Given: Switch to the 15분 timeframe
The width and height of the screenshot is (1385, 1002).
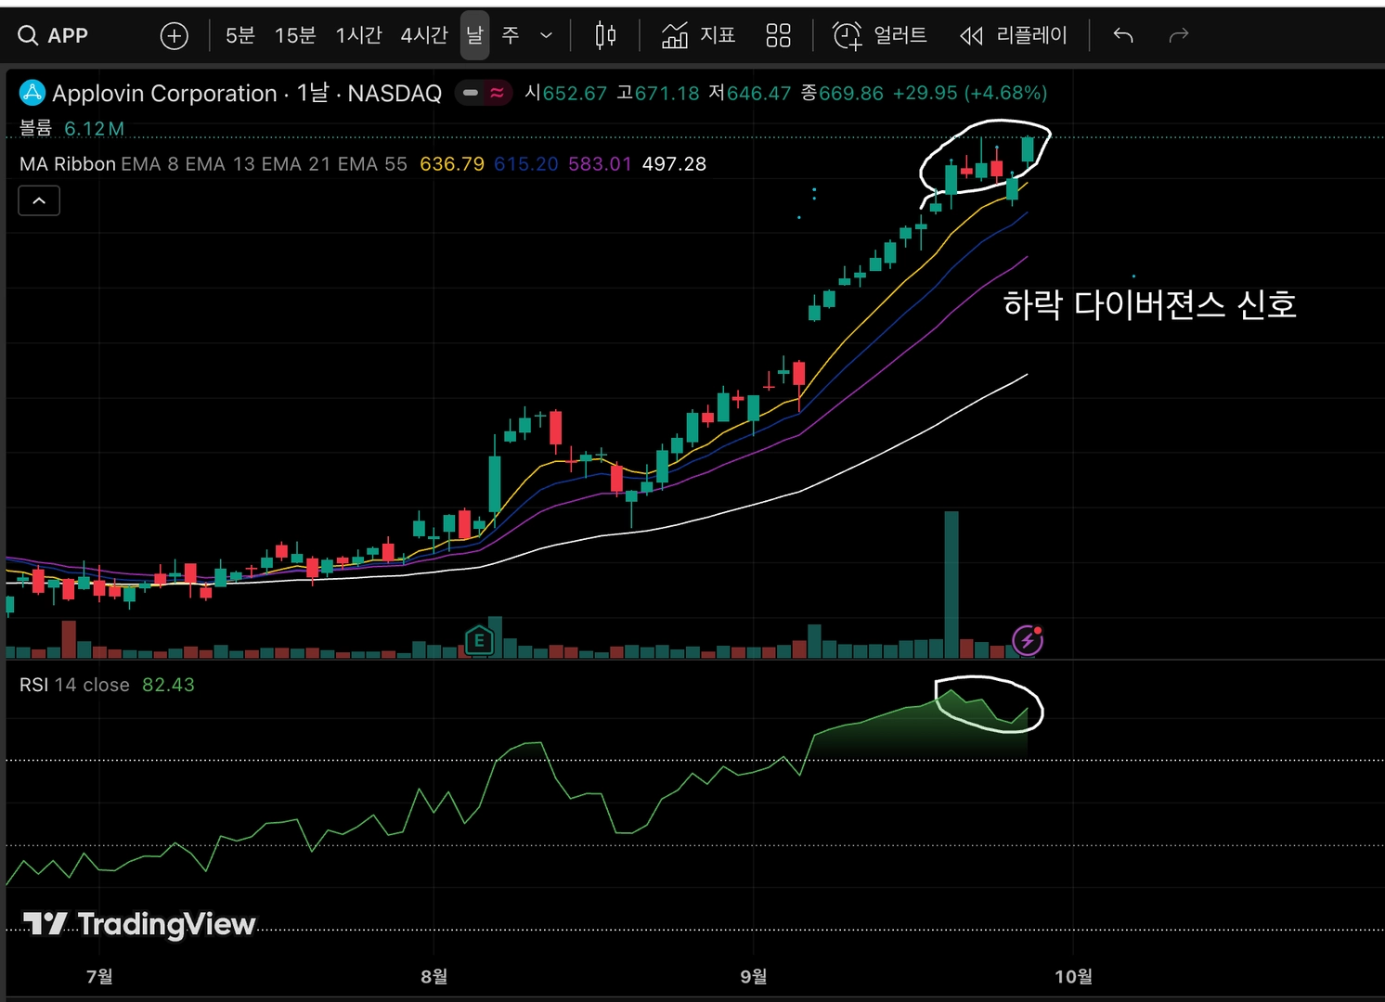Looking at the screenshot, I should point(295,35).
